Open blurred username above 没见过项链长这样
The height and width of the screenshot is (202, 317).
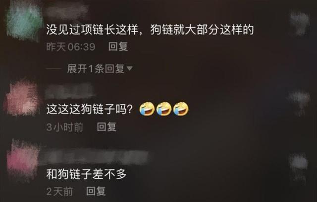tap(67, 11)
